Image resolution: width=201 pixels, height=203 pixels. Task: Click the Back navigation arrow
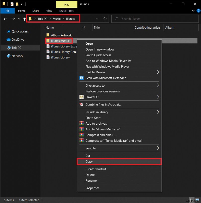(6, 19)
